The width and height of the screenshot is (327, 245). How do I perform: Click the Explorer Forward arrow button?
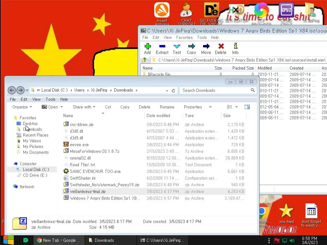coord(20,90)
